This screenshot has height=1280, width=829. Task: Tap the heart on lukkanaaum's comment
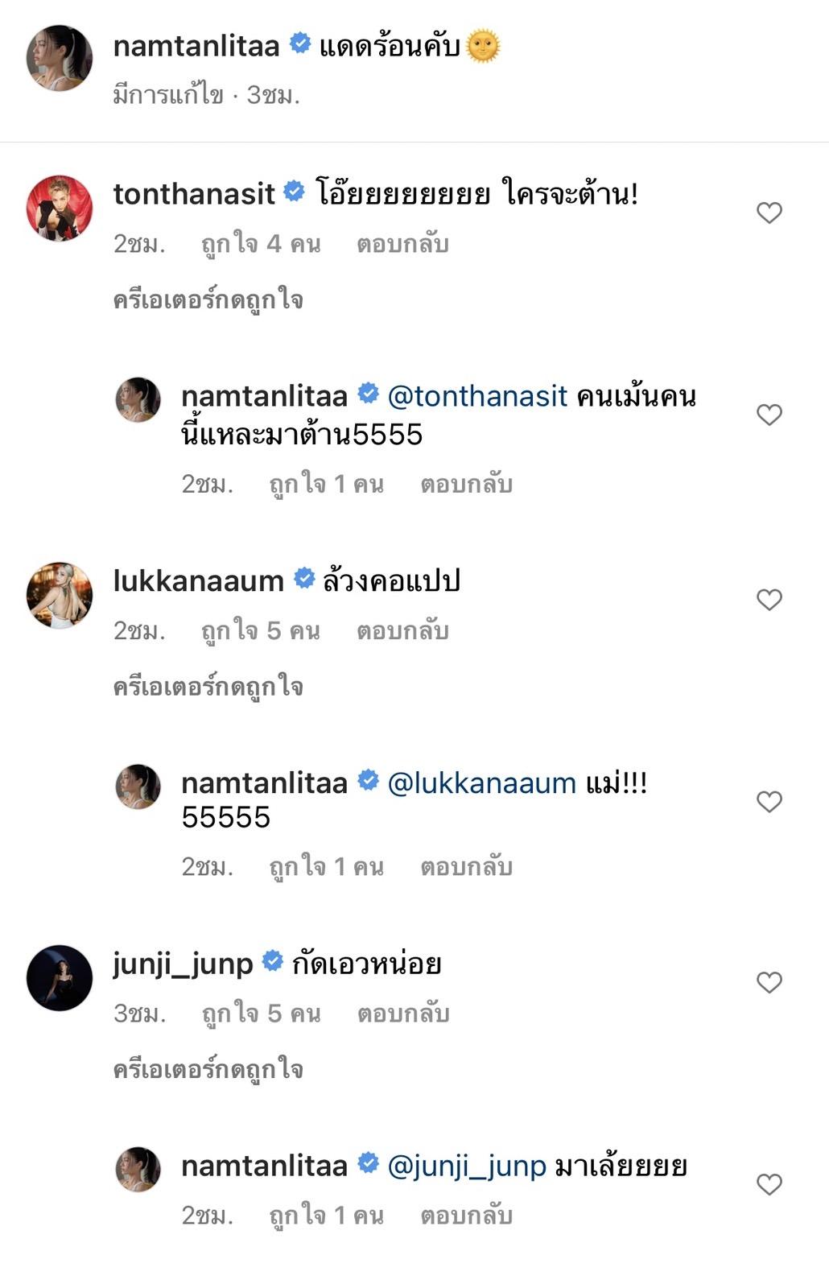[x=769, y=600]
